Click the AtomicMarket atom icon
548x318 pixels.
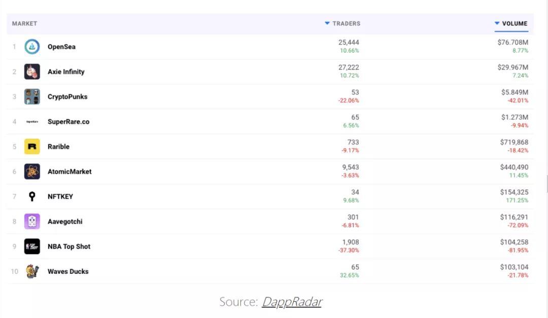(32, 171)
